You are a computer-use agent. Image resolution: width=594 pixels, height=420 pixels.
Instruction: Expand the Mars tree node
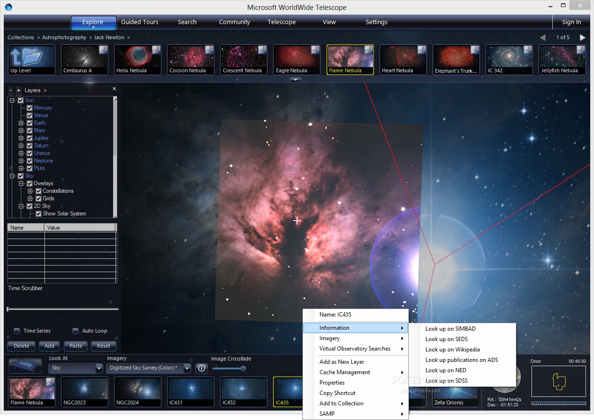tap(21, 130)
